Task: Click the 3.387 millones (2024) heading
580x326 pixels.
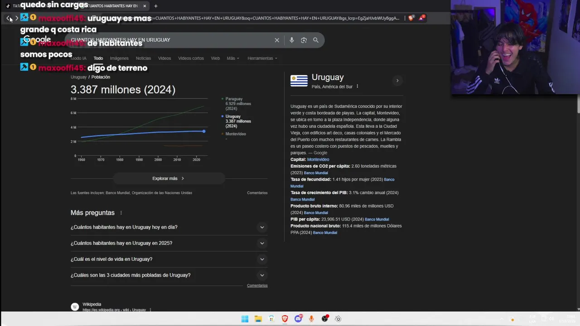Action: point(123,90)
